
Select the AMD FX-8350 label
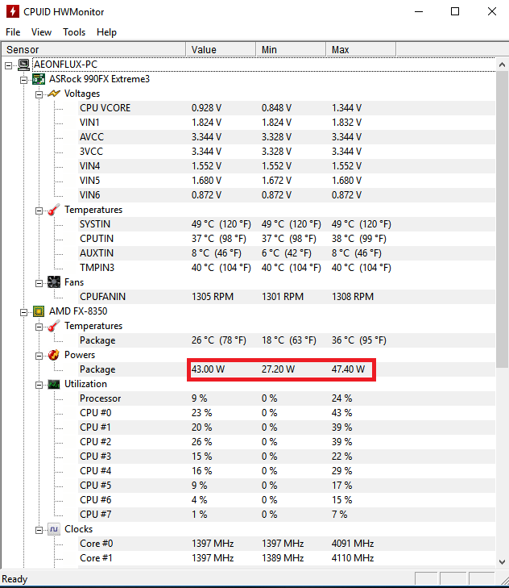pos(78,311)
